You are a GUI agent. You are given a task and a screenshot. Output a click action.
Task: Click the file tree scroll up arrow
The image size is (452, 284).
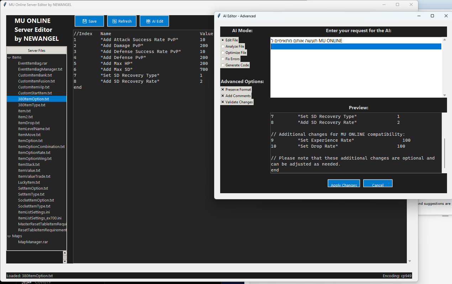pos(65,253)
